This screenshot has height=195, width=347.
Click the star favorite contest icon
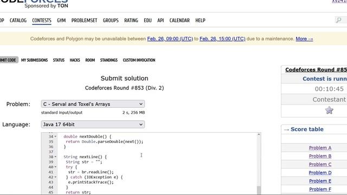[329, 110]
